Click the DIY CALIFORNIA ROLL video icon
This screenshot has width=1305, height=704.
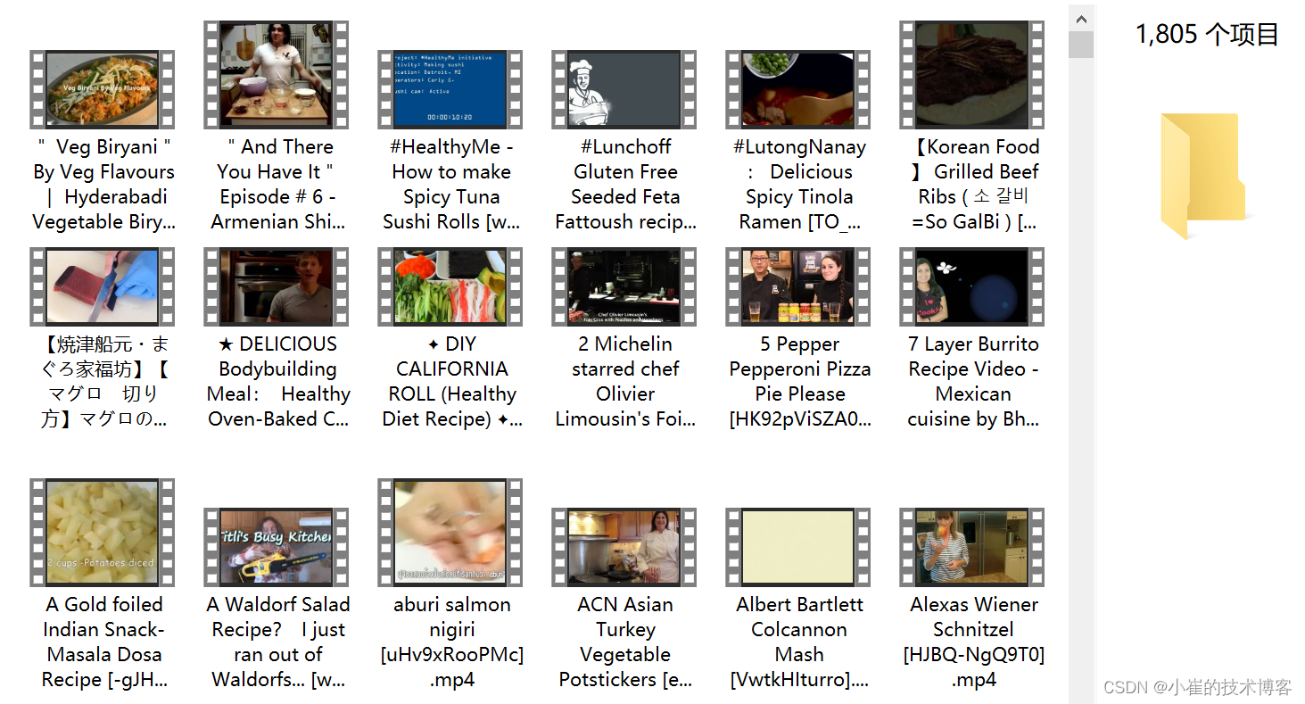(450, 286)
